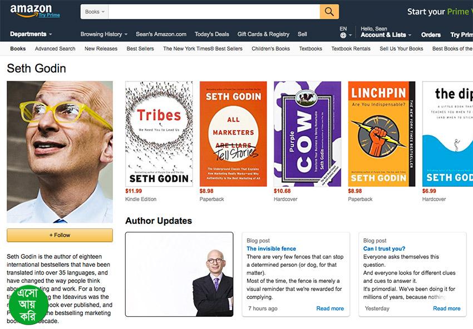Open The invisible fence blog post

[271, 248]
